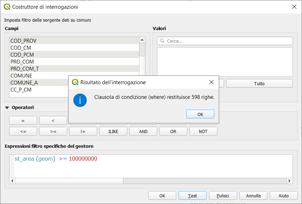Close the Risultato dell'interrogazione popup
Image resolution: width=302 pixels, height=204 pixels.
coord(211,82)
